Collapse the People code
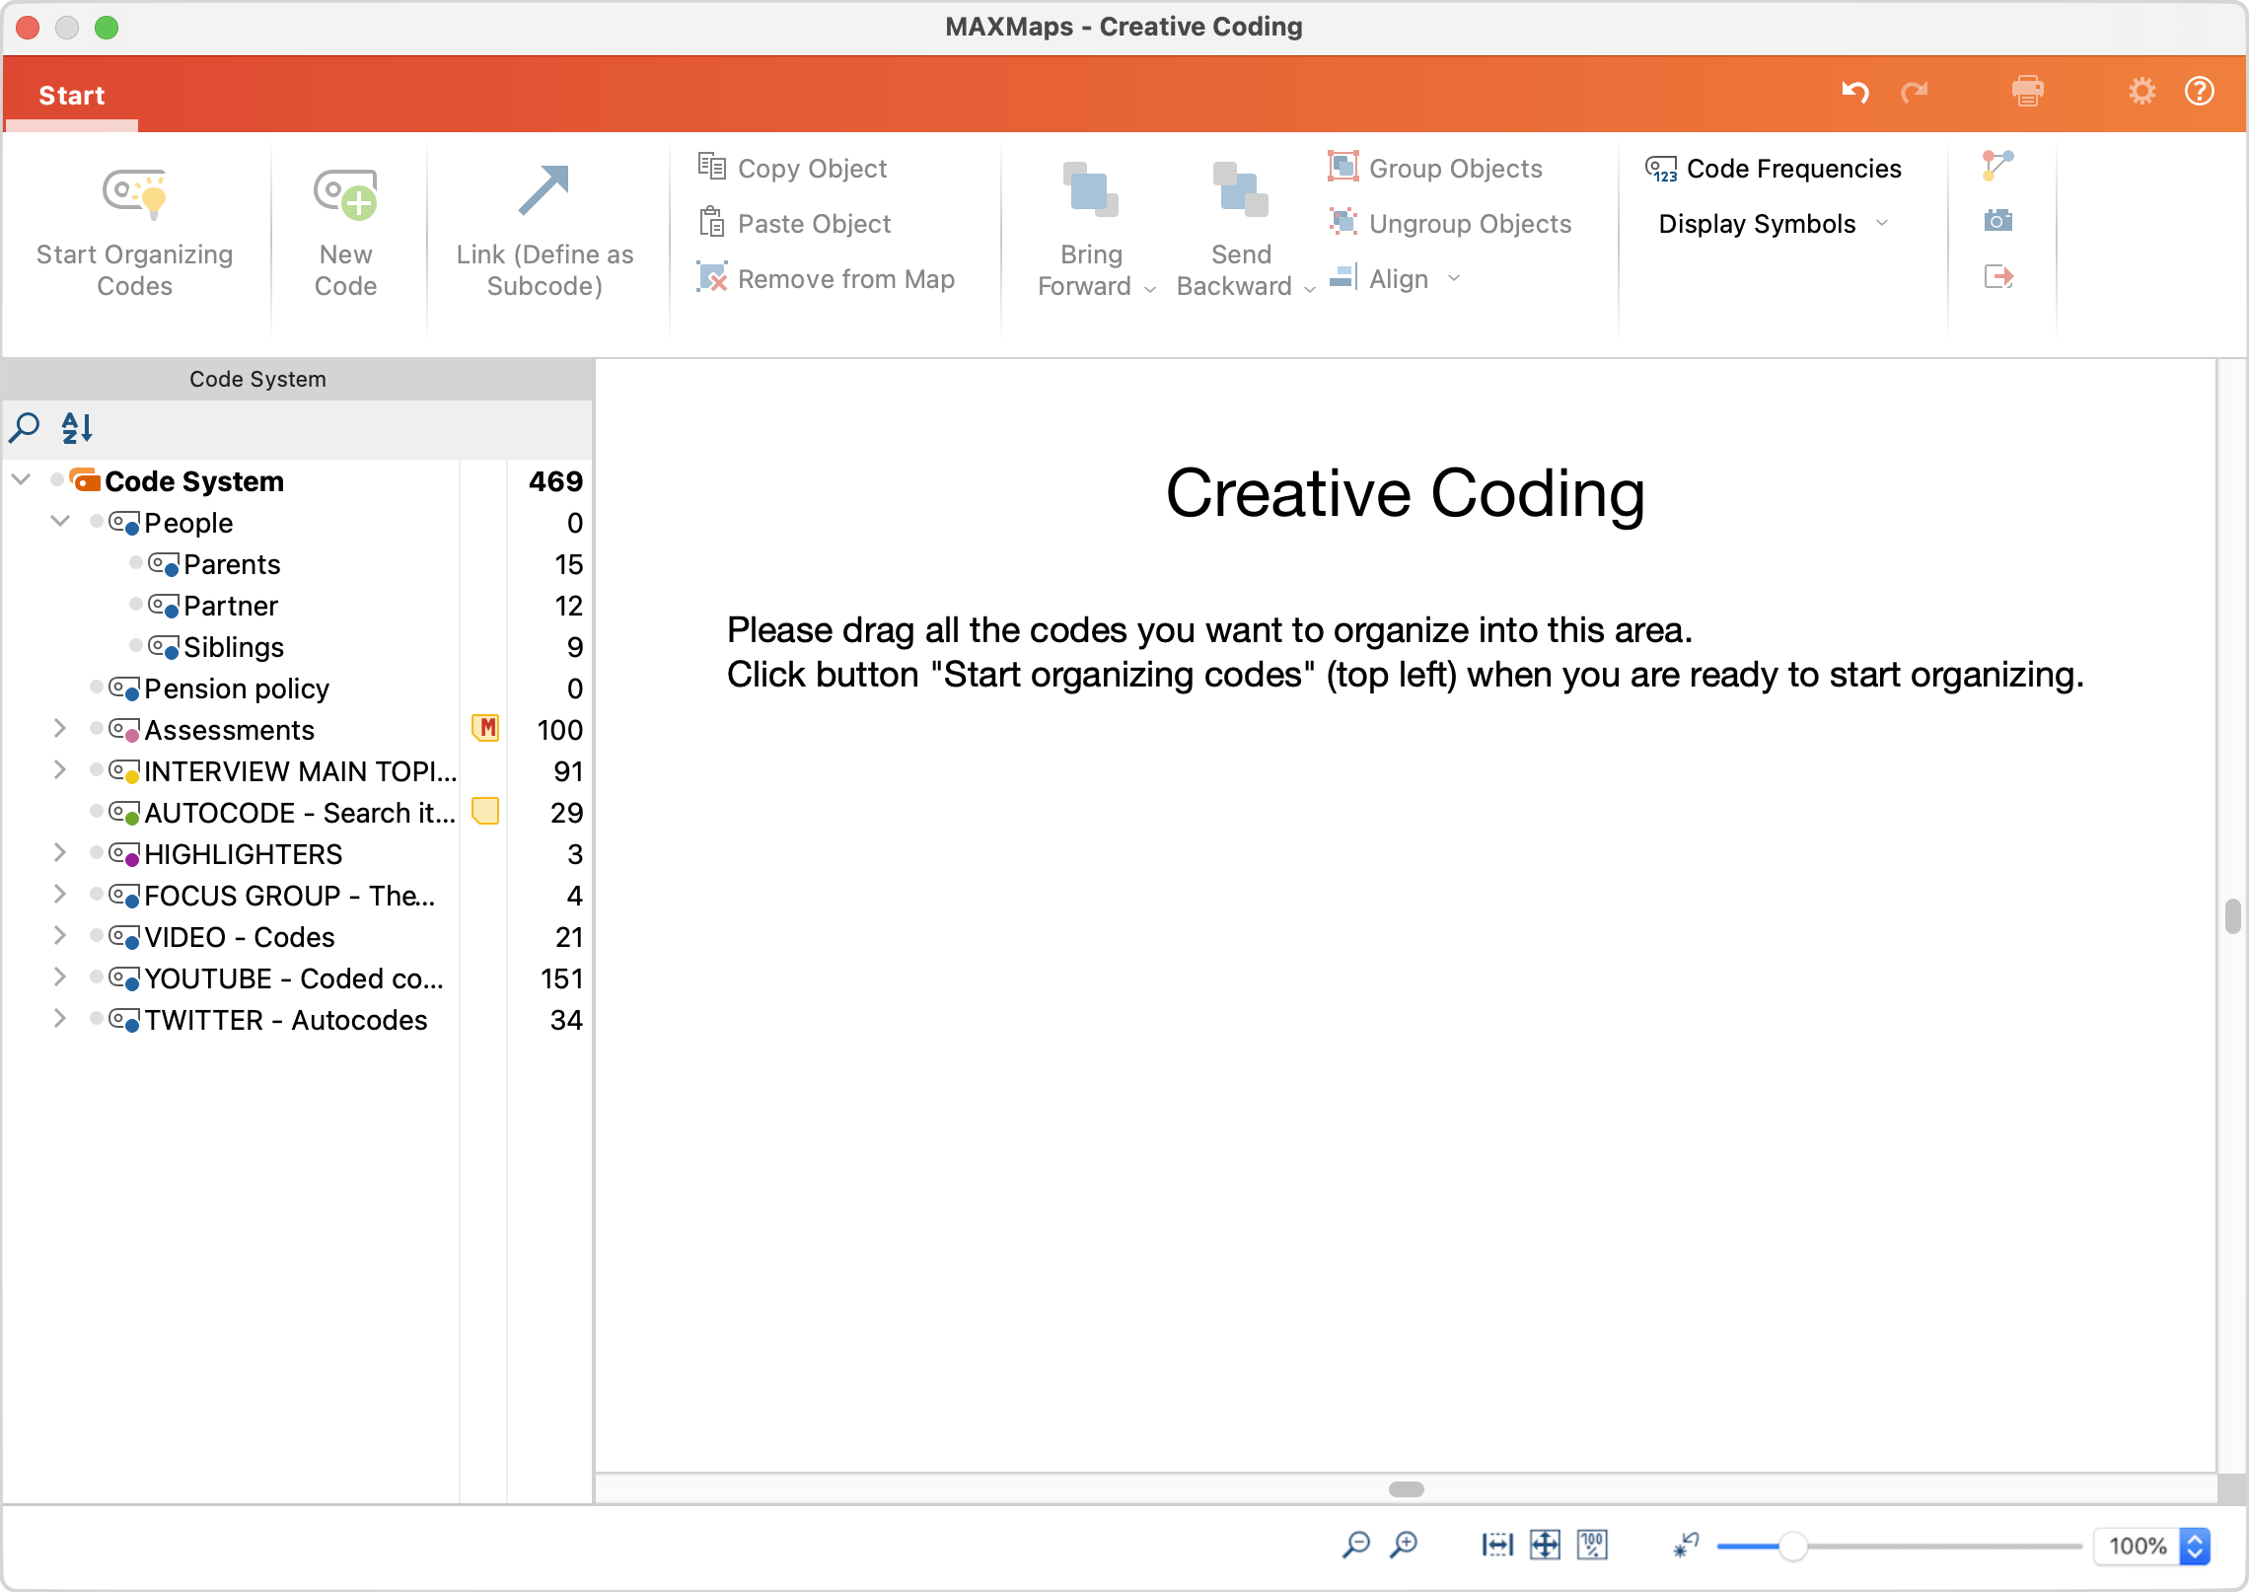The width and height of the screenshot is (2249, 1592). coord(60,522)
